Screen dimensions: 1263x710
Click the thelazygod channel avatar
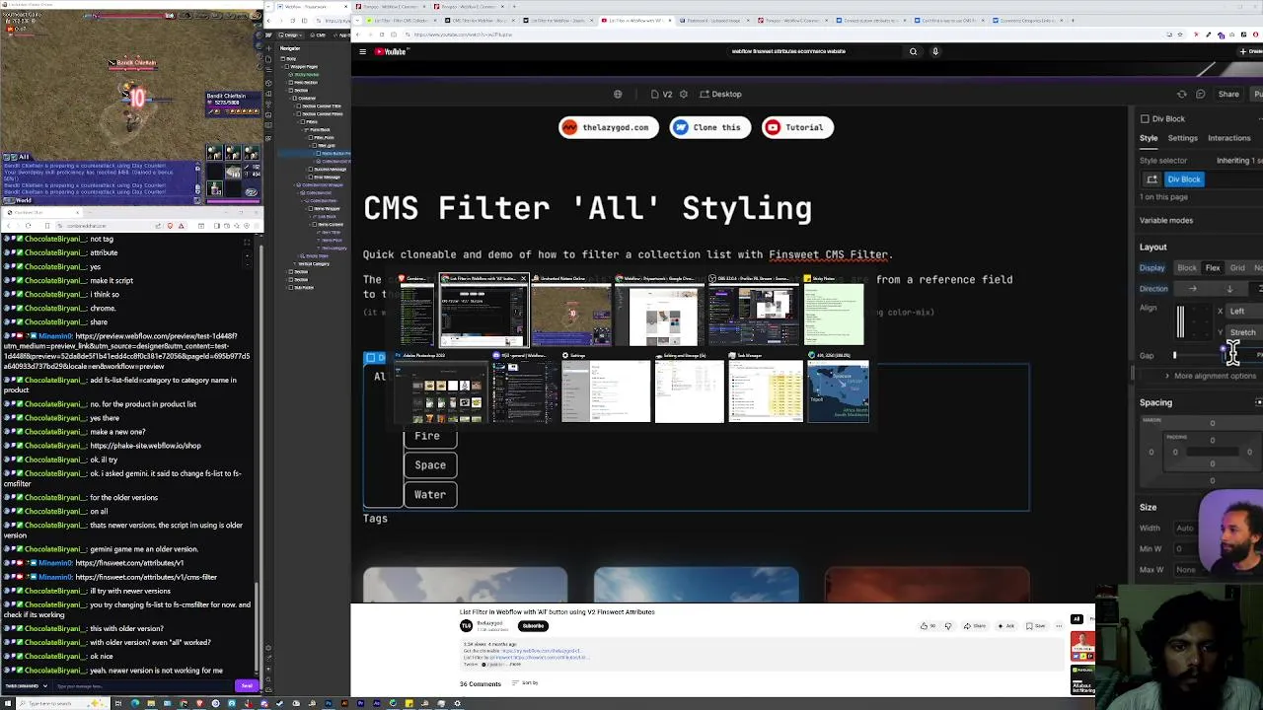click(x=467, y=625)
